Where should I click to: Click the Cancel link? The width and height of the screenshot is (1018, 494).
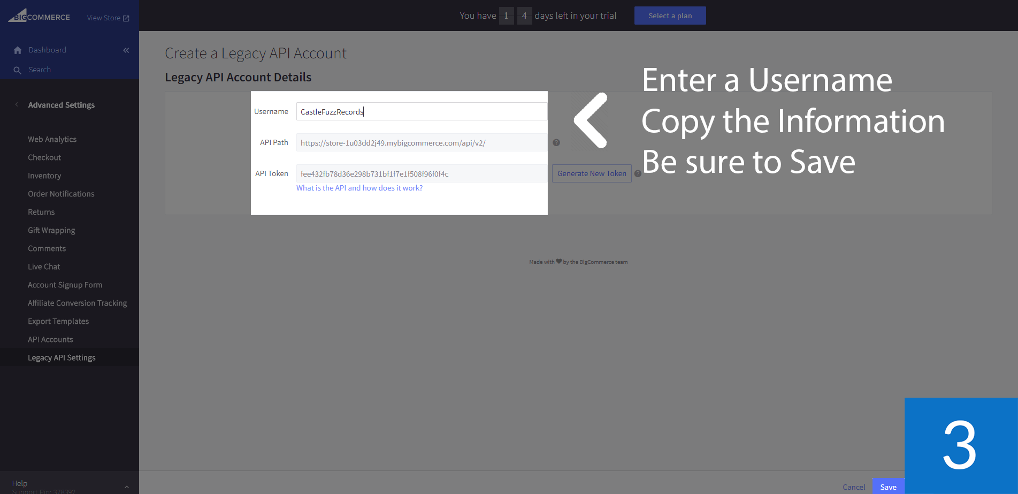point(854,487)
